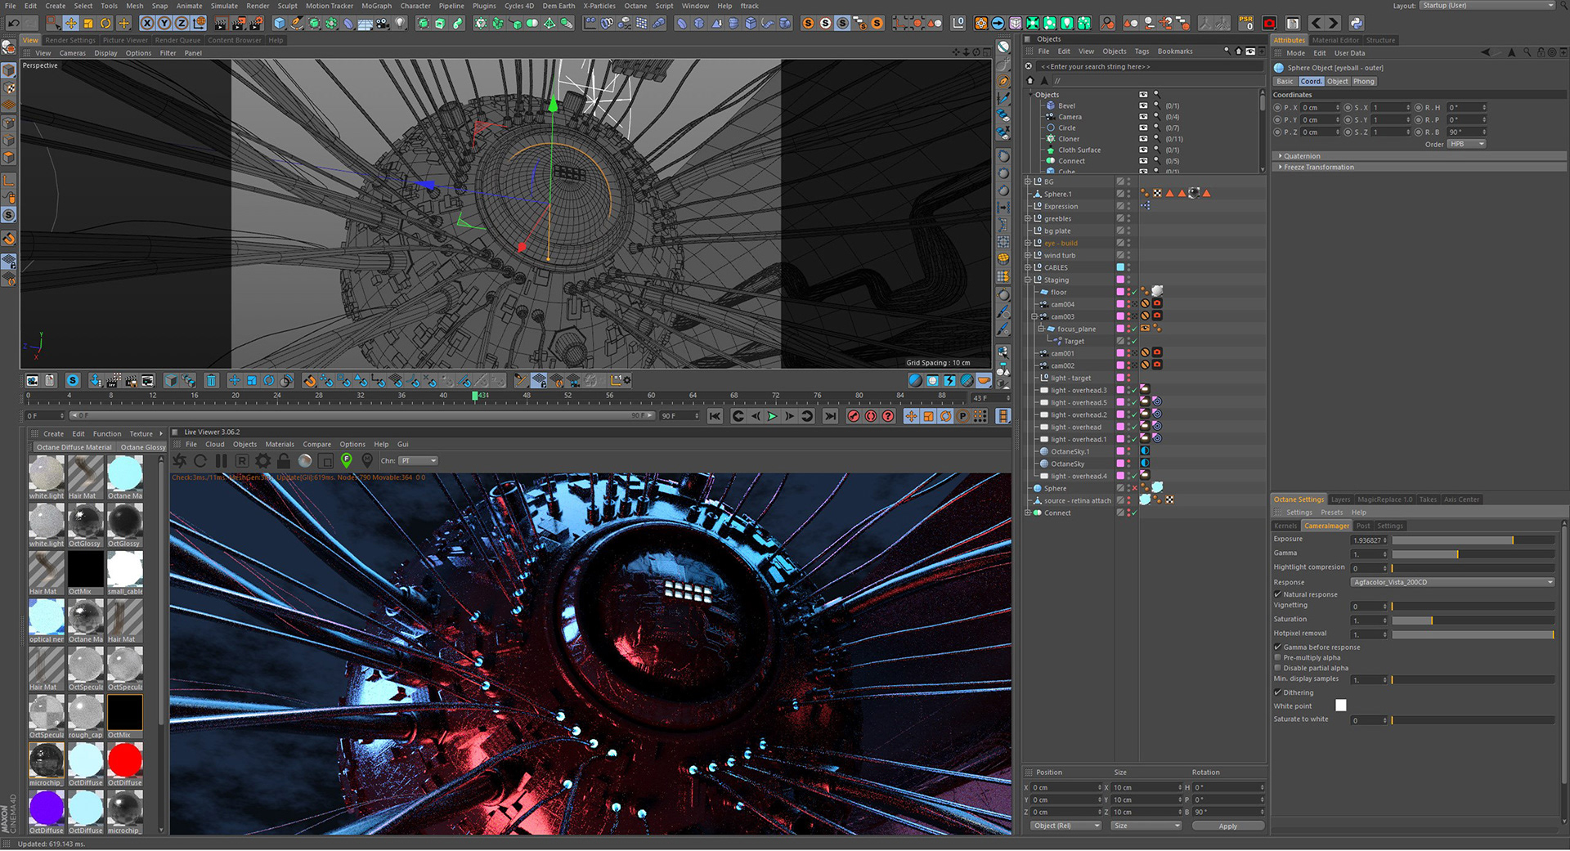Click the Undo arrow in the top toolbar
Viewport: 1570px width, 851px height.
tap(14, 23)
